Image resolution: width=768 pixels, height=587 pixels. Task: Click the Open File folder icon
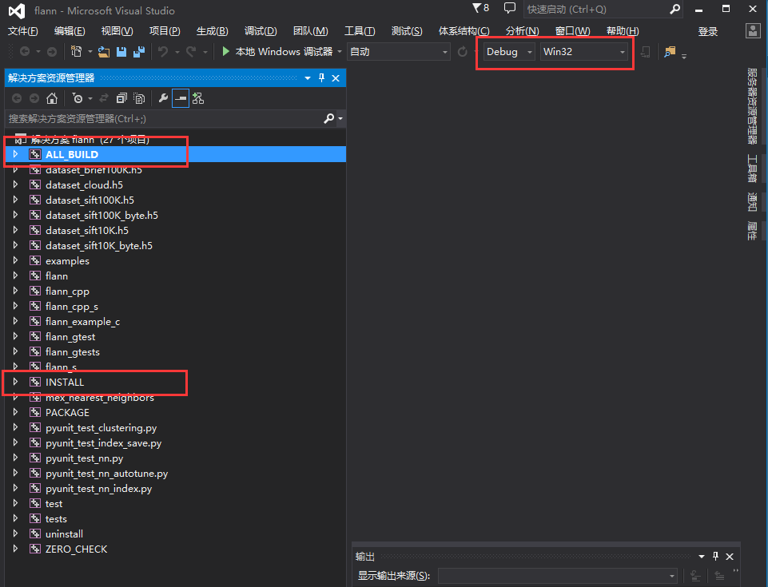coord(104,51)
